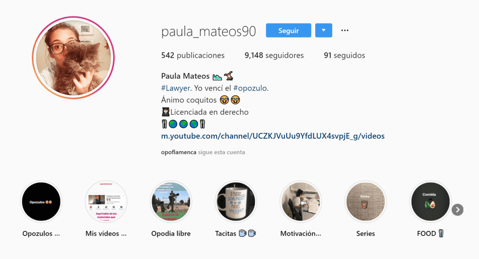View the Motivación highlight circle
This screenshot has width=479, height=259.
pos(301,201)
